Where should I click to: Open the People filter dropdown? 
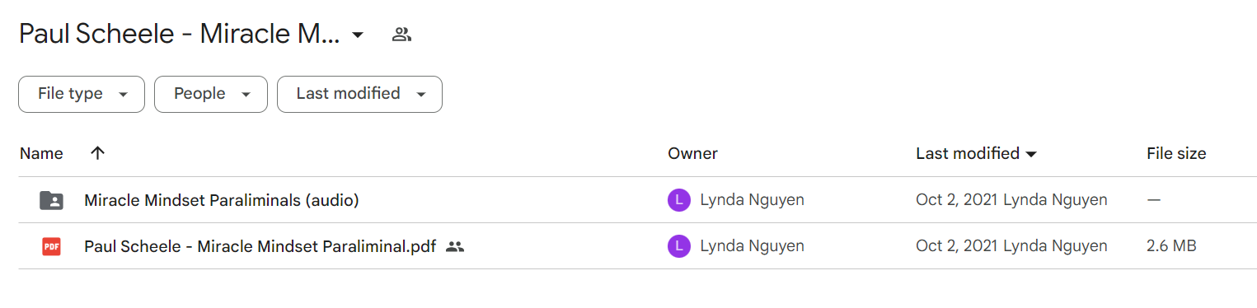[211, 94]
